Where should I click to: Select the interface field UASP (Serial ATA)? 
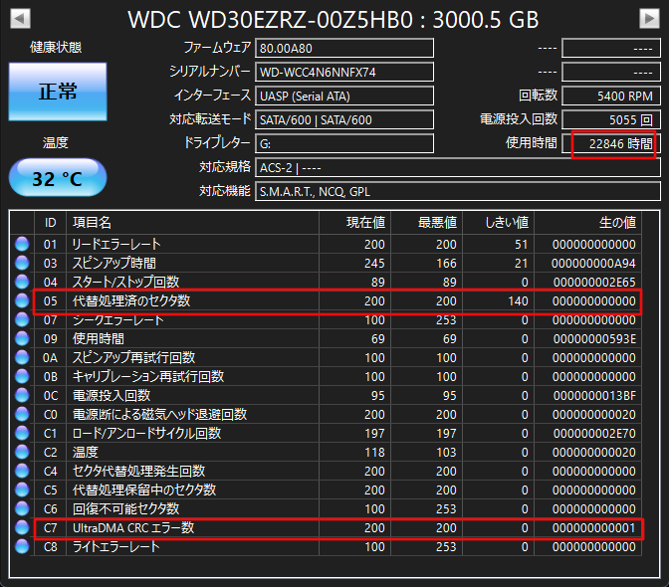coord(344,96)
